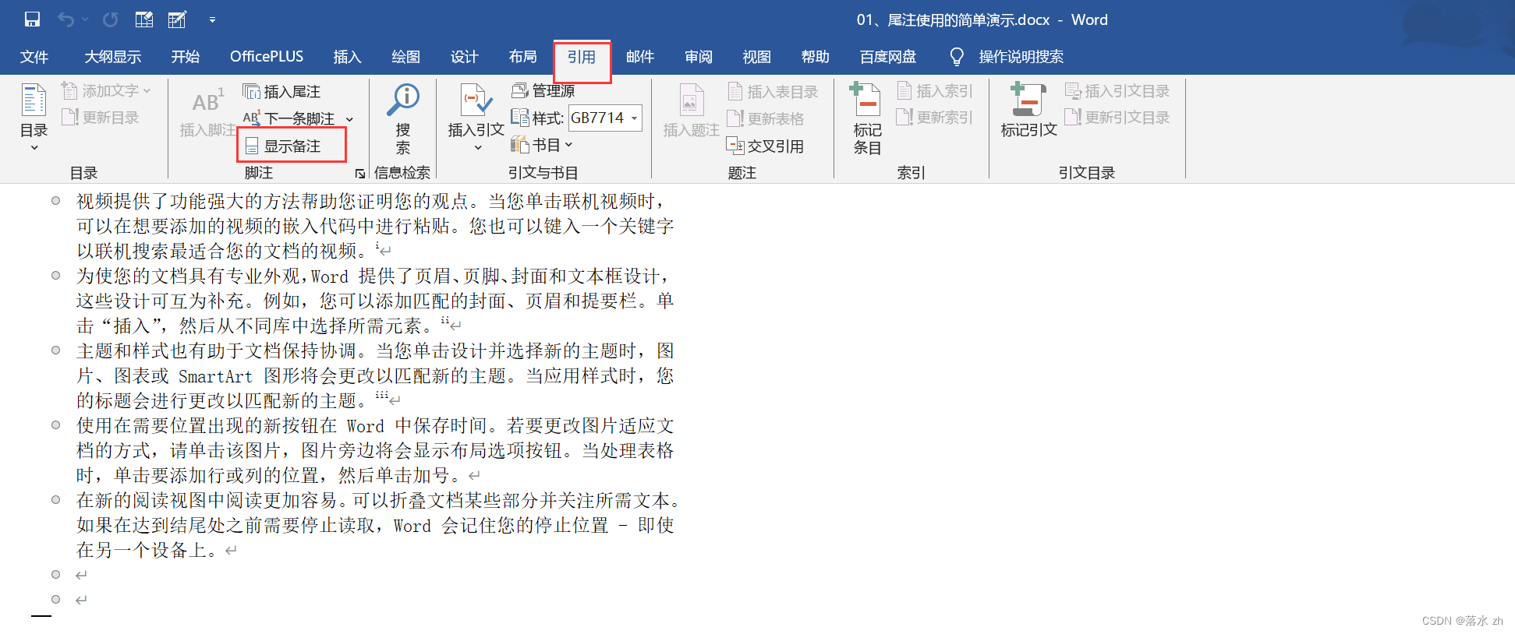This screenshot has height=634, width=1515.
Task: Click the 操作说明搜索 search box
Action: click(x=1021, y=57)
